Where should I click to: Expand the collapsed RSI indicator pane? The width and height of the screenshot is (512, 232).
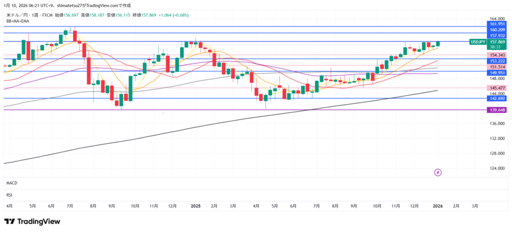[9, 195]
